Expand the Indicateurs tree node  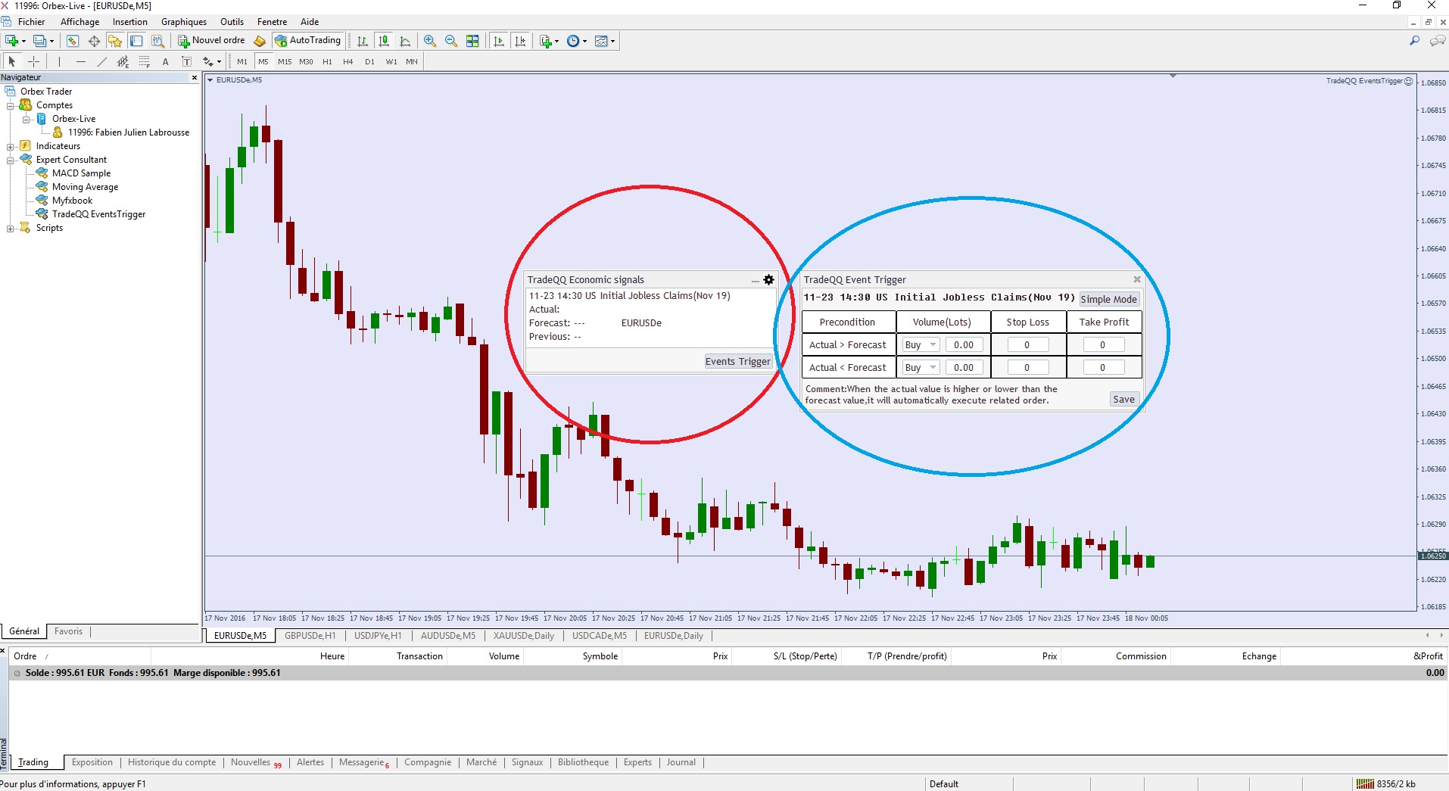tap(10, 146)
